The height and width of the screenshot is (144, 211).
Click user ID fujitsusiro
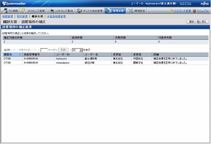click(61, 59)
